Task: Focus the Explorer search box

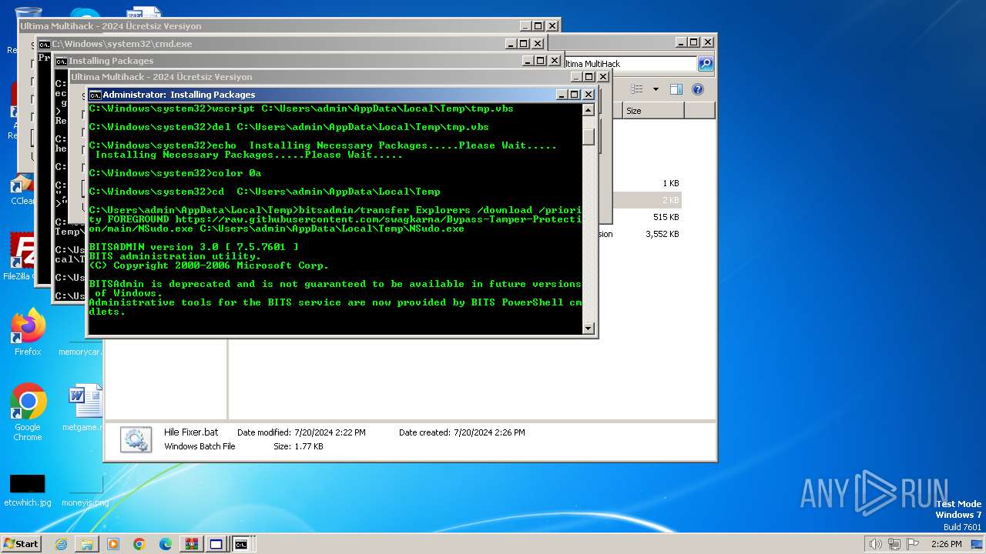Action: click(630, 64)
